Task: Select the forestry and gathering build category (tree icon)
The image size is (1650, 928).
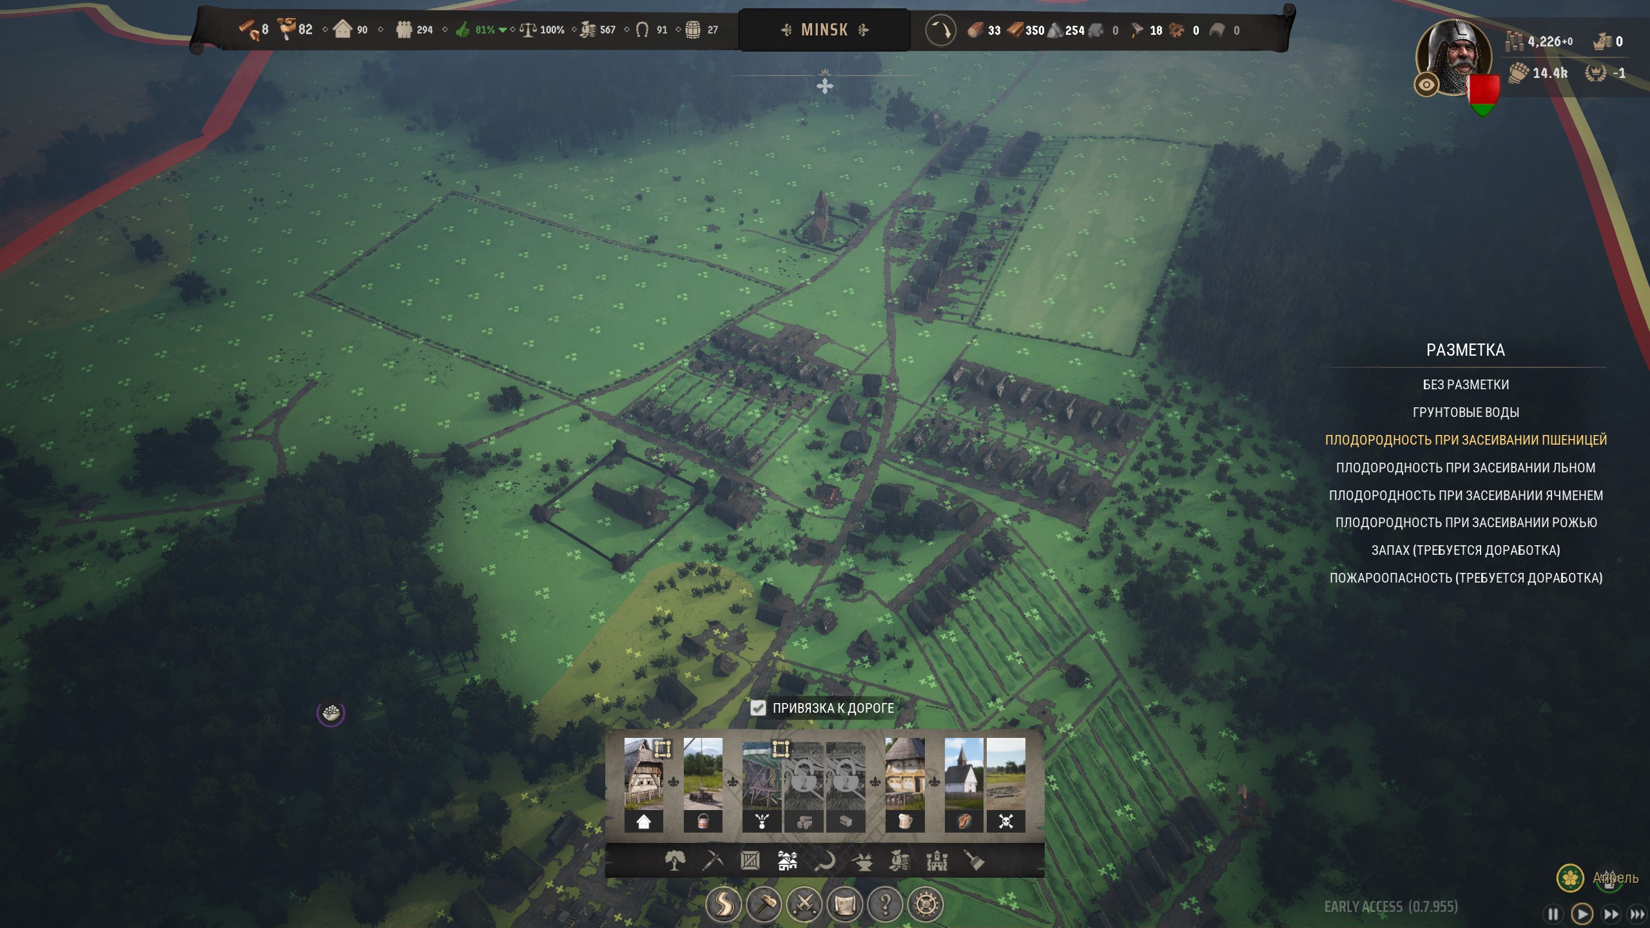Action: click(675, 860)
